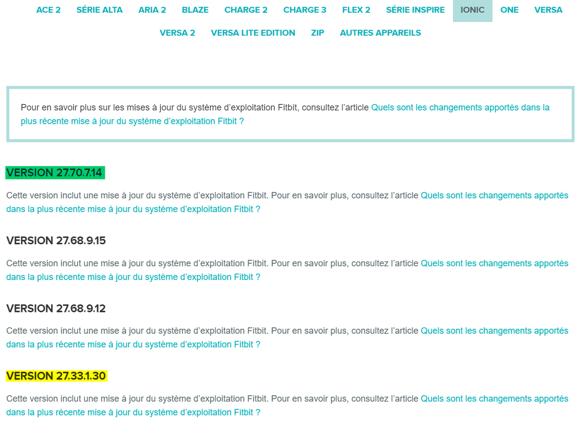Viewport: 578px width, 427px height.
Task: Select the VERSA tab
Action: (548, 10)
